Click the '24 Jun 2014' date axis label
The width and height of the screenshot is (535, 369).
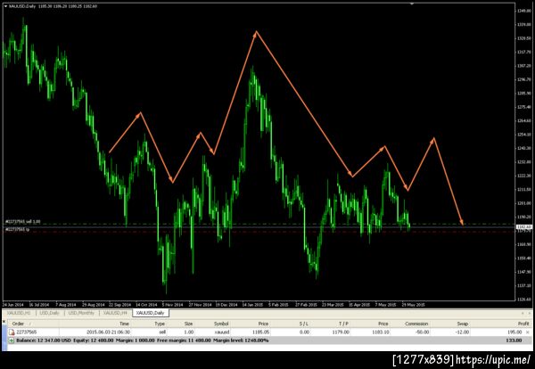[13, 305]
